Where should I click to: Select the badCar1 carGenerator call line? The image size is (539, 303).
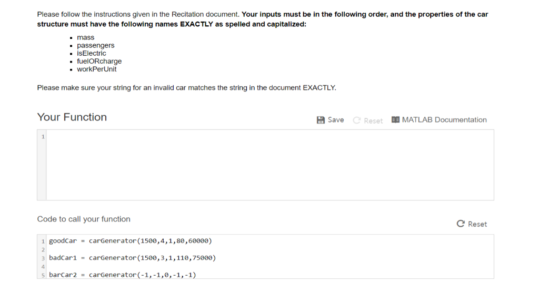132,258
